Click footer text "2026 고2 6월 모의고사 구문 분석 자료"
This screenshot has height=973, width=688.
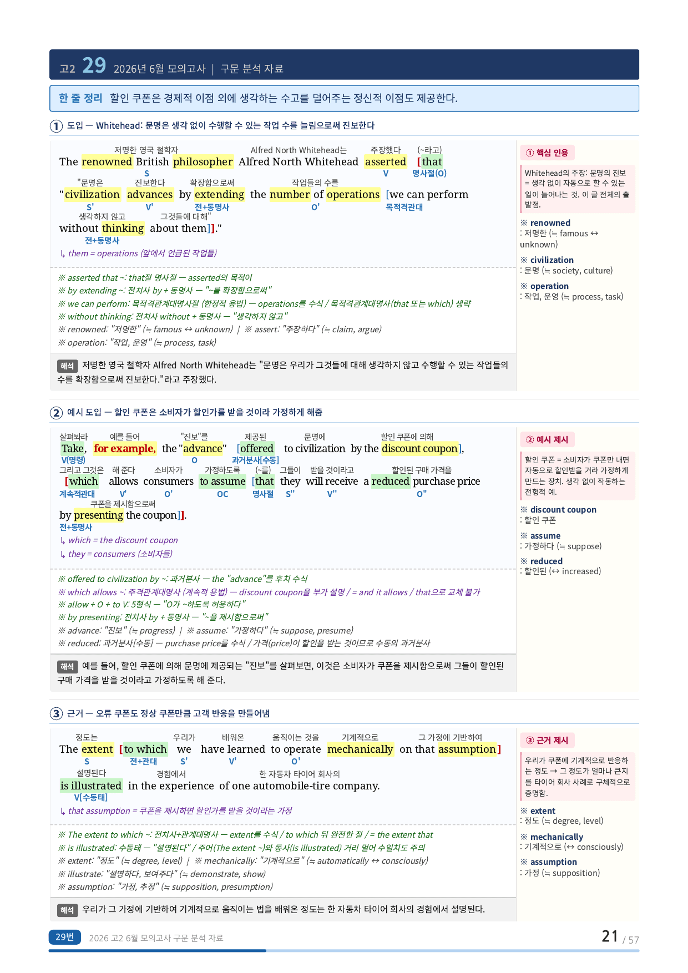point(156,937)
